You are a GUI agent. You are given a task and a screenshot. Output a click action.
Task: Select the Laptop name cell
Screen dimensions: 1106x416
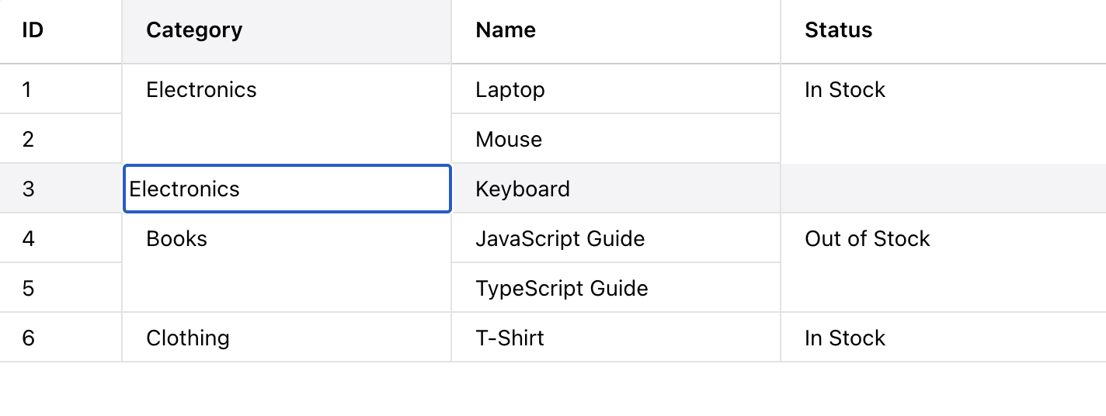[x=510, y=90]
